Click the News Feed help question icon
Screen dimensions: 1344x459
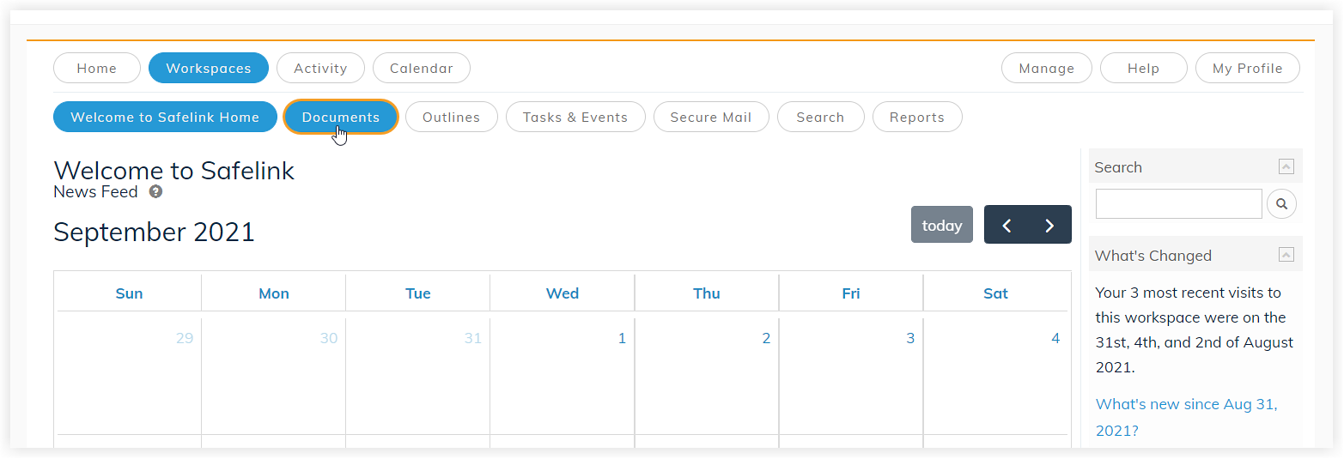click(x=155, y=192)
